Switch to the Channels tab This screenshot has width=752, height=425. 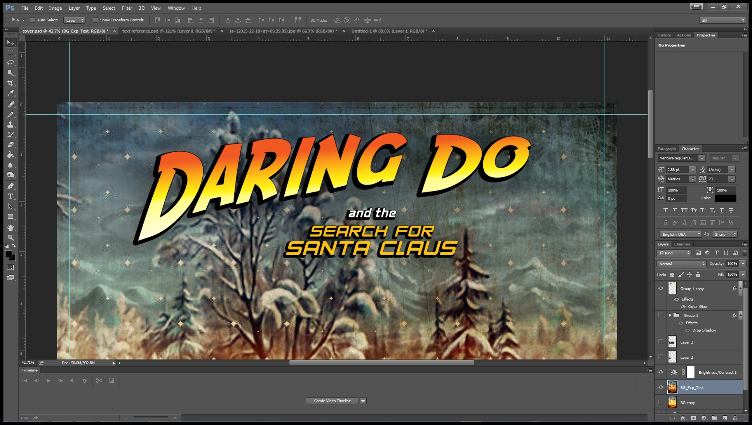pos(682,244)
